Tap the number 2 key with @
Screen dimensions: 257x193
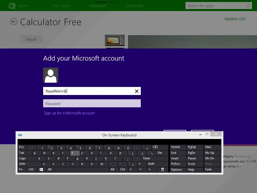pos(51,147)
